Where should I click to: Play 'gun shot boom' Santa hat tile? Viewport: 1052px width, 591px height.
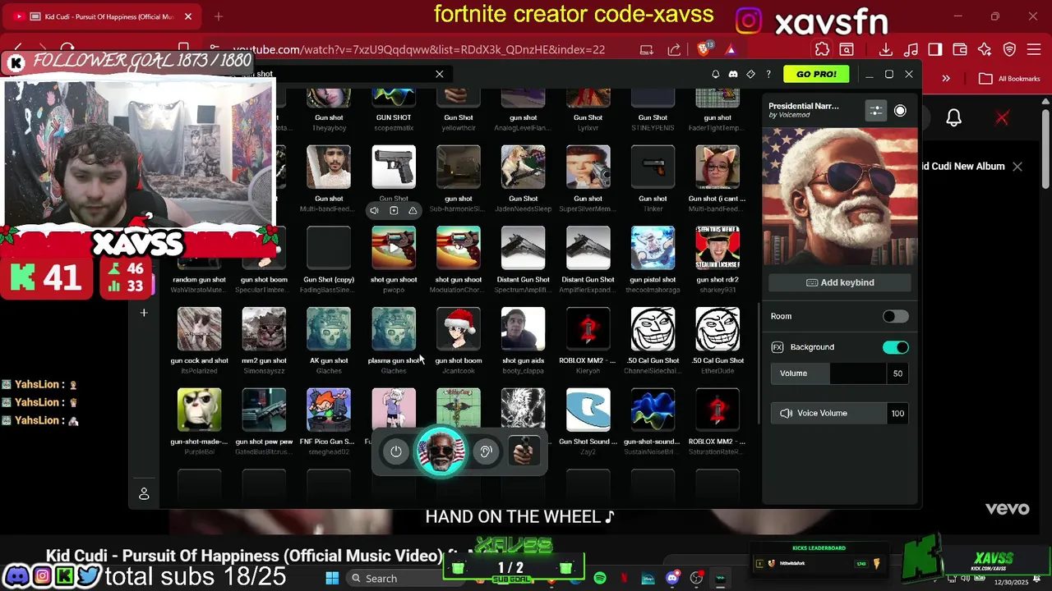[459, 329]
